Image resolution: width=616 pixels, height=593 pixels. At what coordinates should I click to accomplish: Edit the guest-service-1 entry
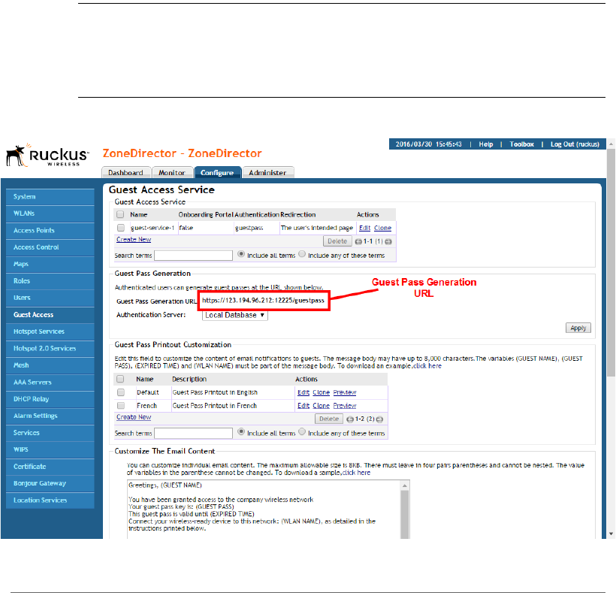tap(364, 228)
